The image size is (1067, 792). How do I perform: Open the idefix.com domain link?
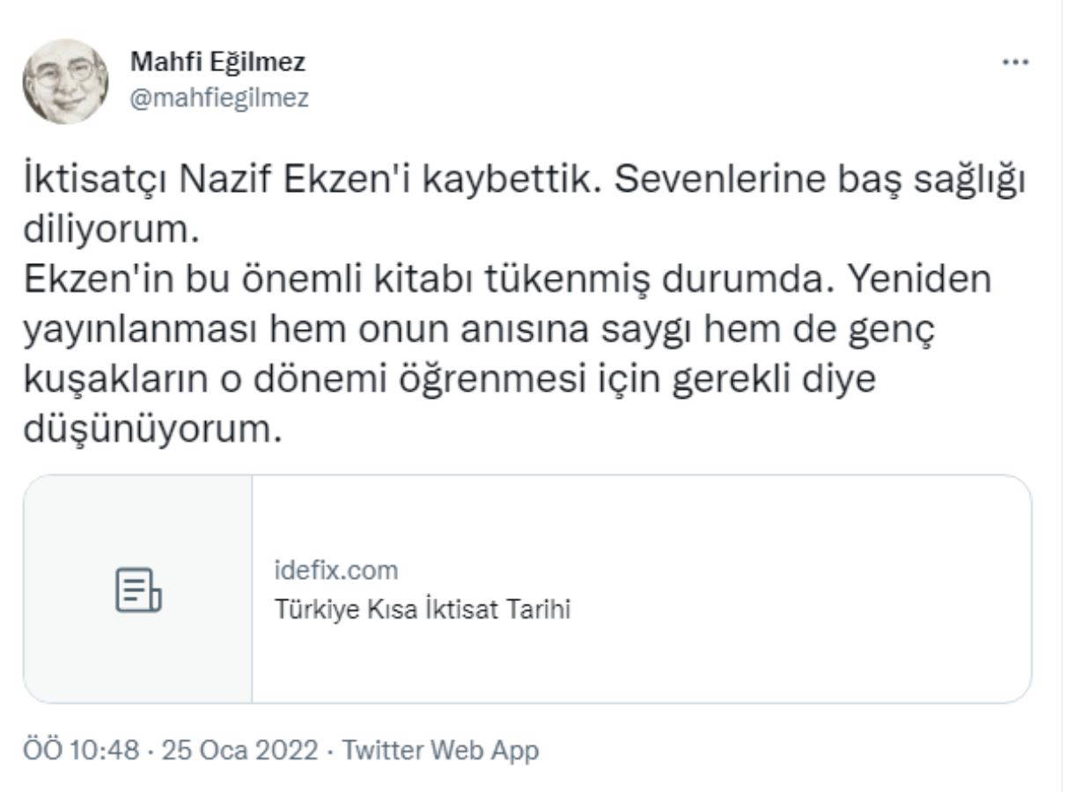(x=336, y=570)
